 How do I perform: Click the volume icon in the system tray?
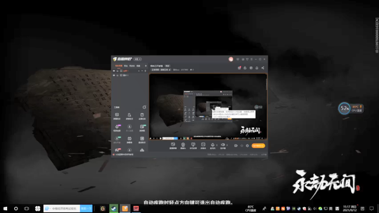[x=315, y=209]
